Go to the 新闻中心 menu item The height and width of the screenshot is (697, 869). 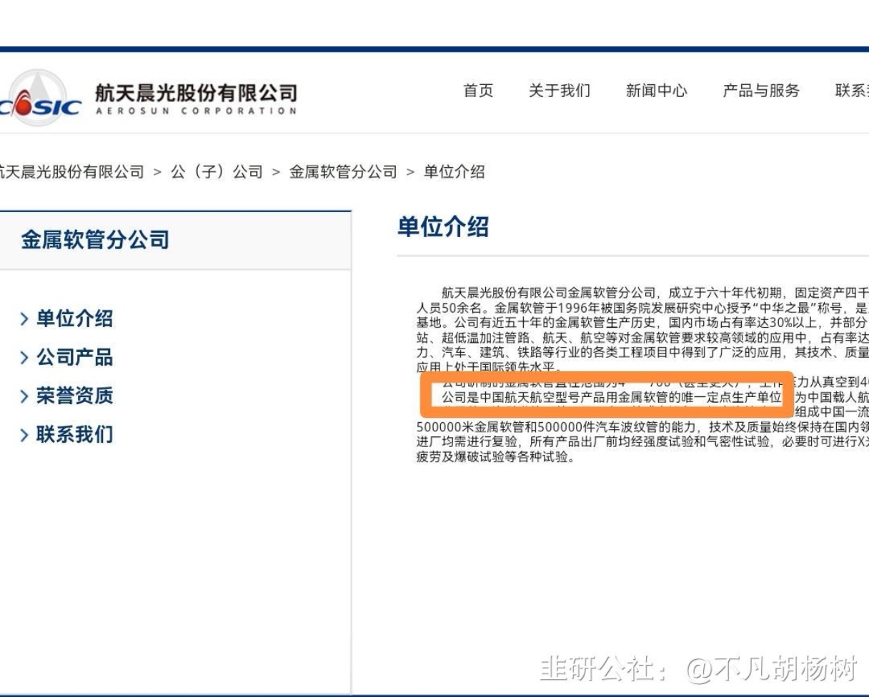pos(656,91)
